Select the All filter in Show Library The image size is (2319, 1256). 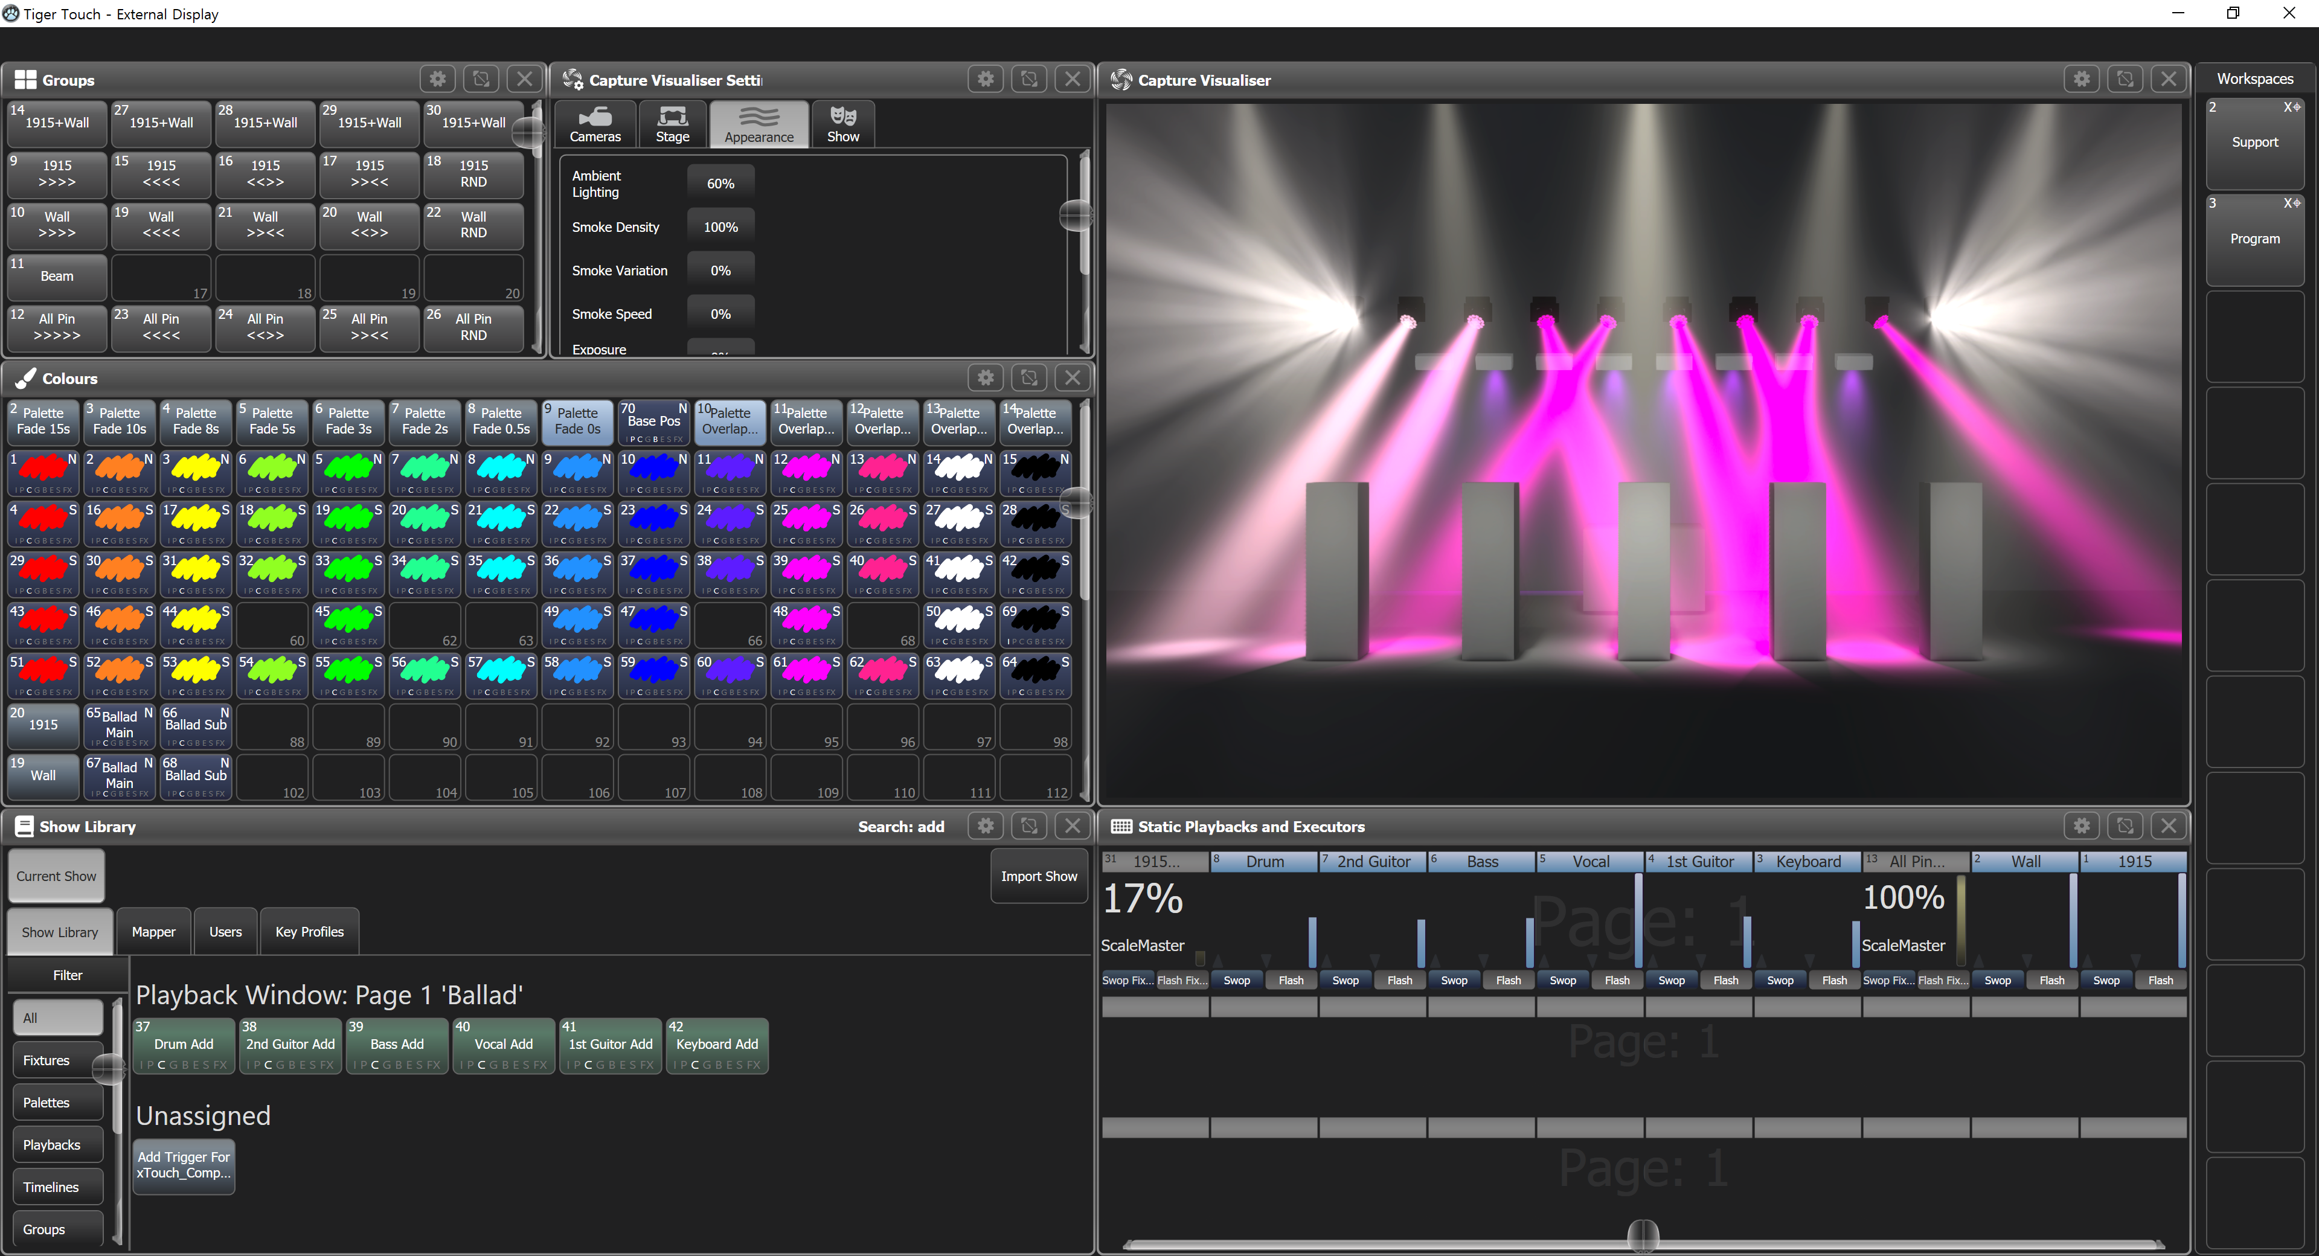[x=57, y=1017]
